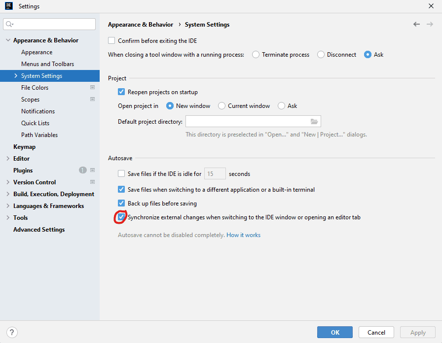The image size is (442, 343).
Task: Open the Appearance settings page
Action: click(37, 52)
